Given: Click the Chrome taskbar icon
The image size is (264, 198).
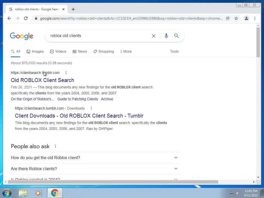Looking at the screenshot, I should pyautogui.click(x=55, y=193).
